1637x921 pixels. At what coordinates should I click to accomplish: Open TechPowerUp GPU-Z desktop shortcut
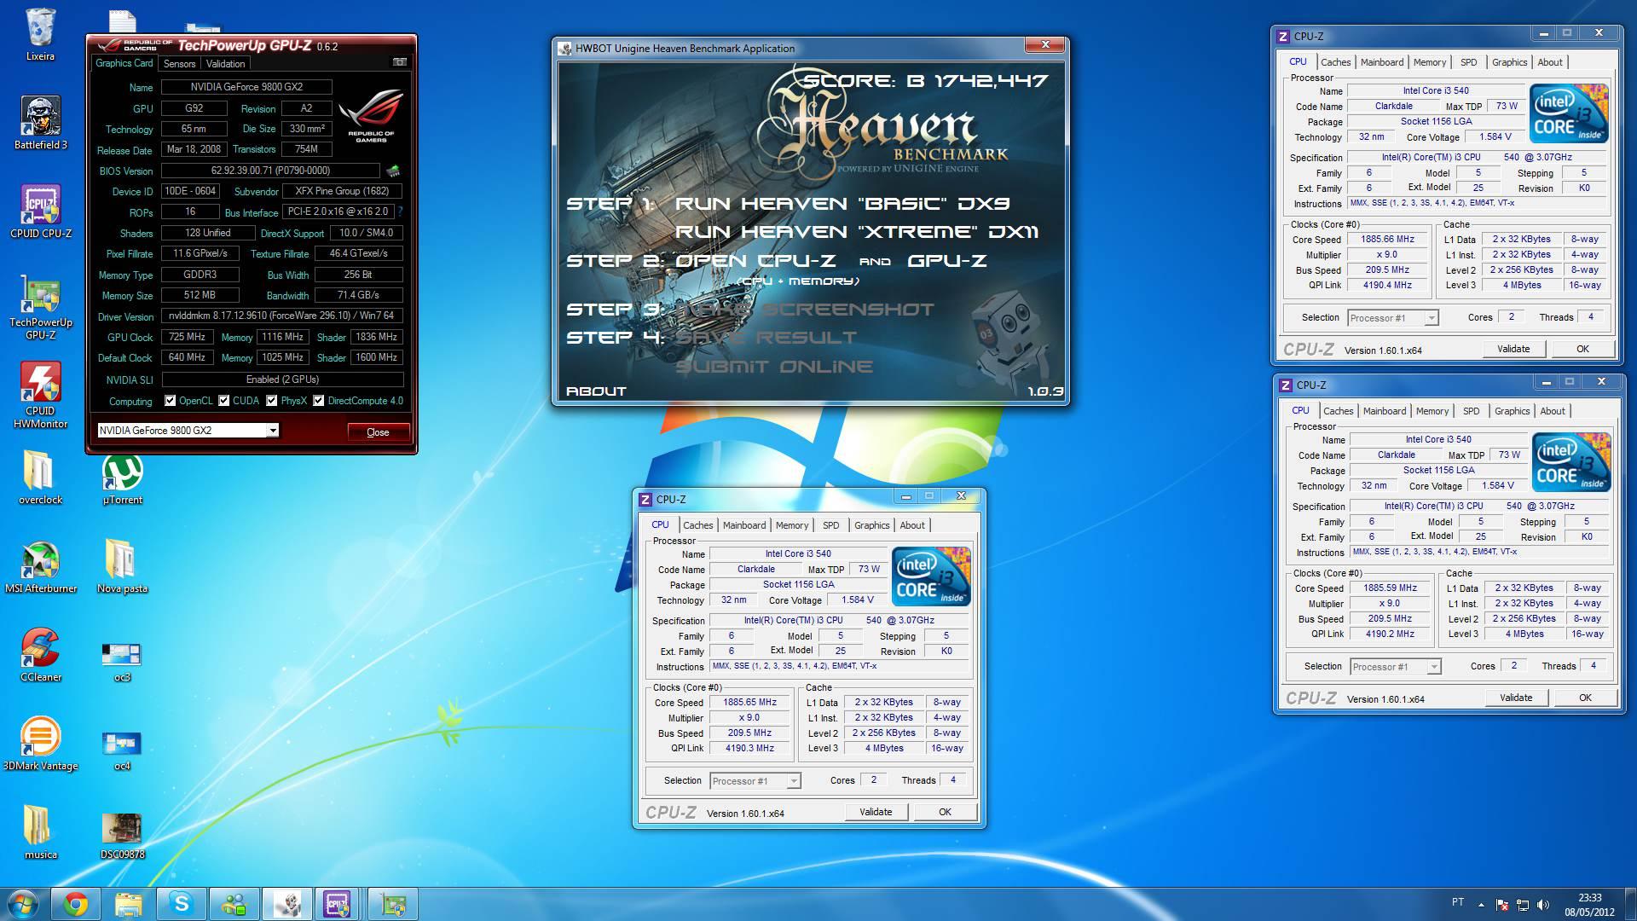(x=40, y=307)
